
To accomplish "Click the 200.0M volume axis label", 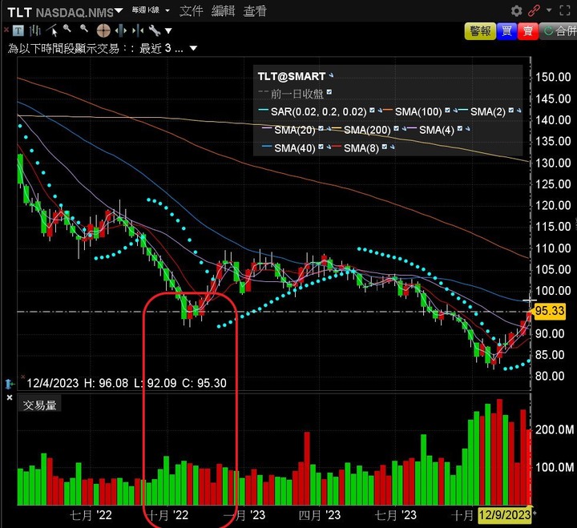I will tap(555, 429).
